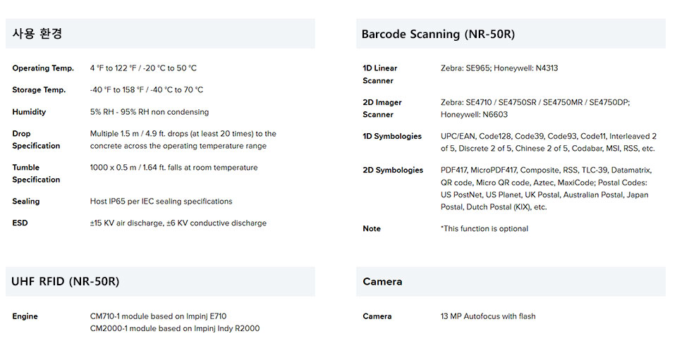Click the 'This function is optional' note
This screenshot has height=341, width=677.
[484, 228]
